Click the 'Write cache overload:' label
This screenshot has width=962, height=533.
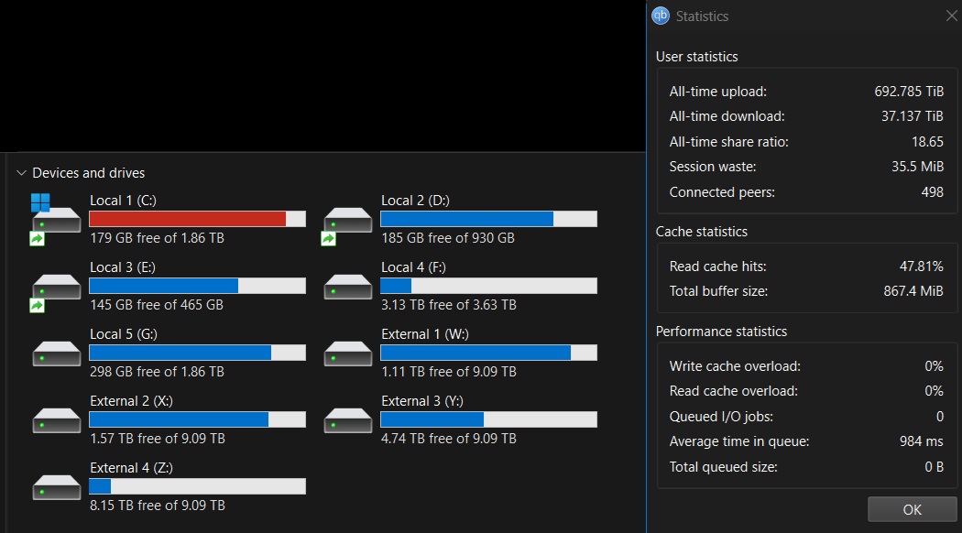click(x=735, y=366)
